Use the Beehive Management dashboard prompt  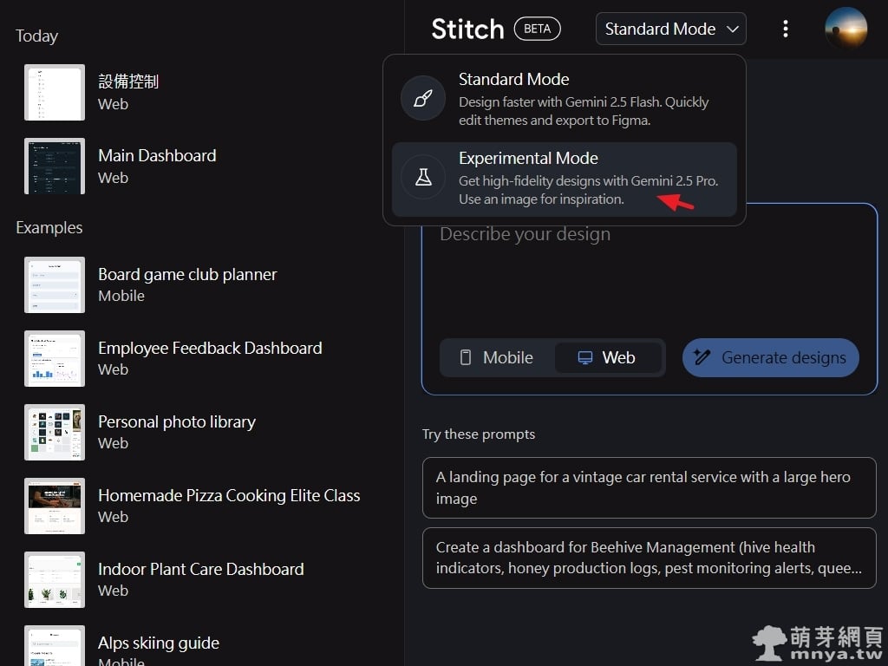[649, 558]
